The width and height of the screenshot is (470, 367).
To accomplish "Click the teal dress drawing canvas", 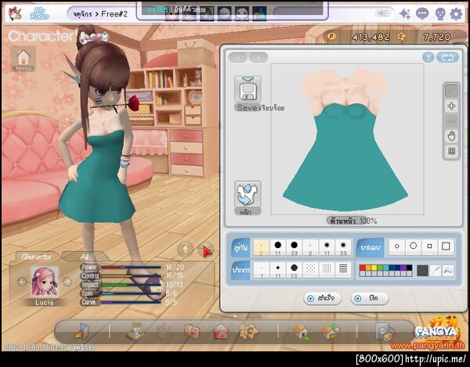I will [x=347, y=139].
